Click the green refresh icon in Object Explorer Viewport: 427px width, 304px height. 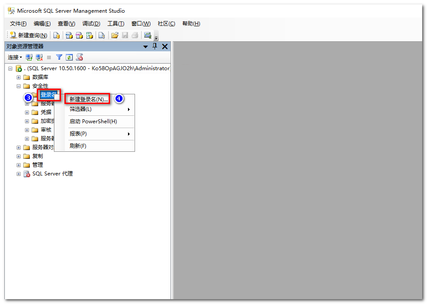[x=69, y=57]
